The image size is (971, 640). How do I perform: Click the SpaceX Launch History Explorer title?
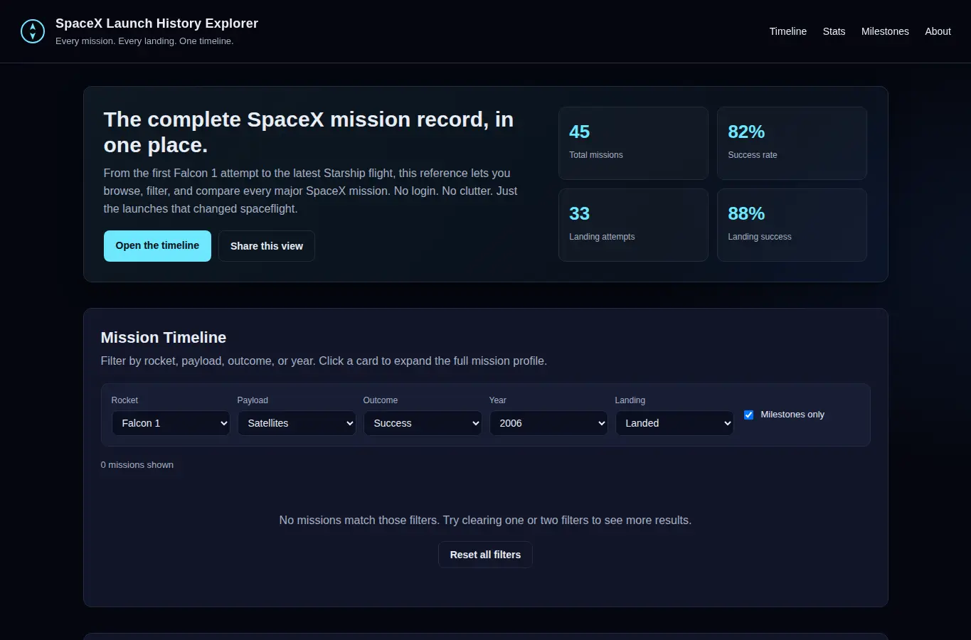pyautogui.click(x=156, y=23)
